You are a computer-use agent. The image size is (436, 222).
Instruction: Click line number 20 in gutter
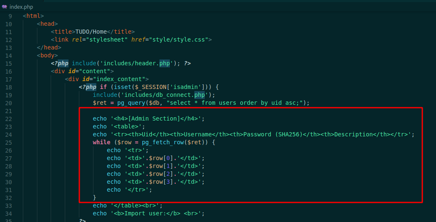[8, 103]
